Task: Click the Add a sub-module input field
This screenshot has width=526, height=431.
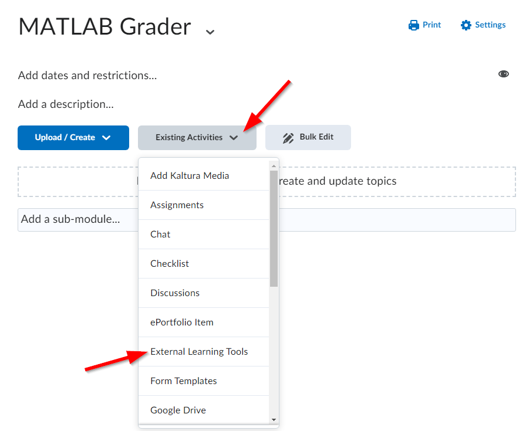Action: [267, 220]
